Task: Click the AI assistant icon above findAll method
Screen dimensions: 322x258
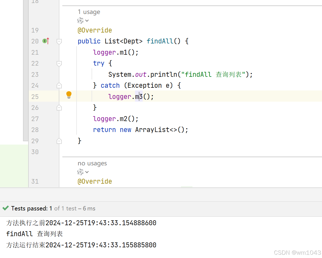Action: [x=81, y=20]
